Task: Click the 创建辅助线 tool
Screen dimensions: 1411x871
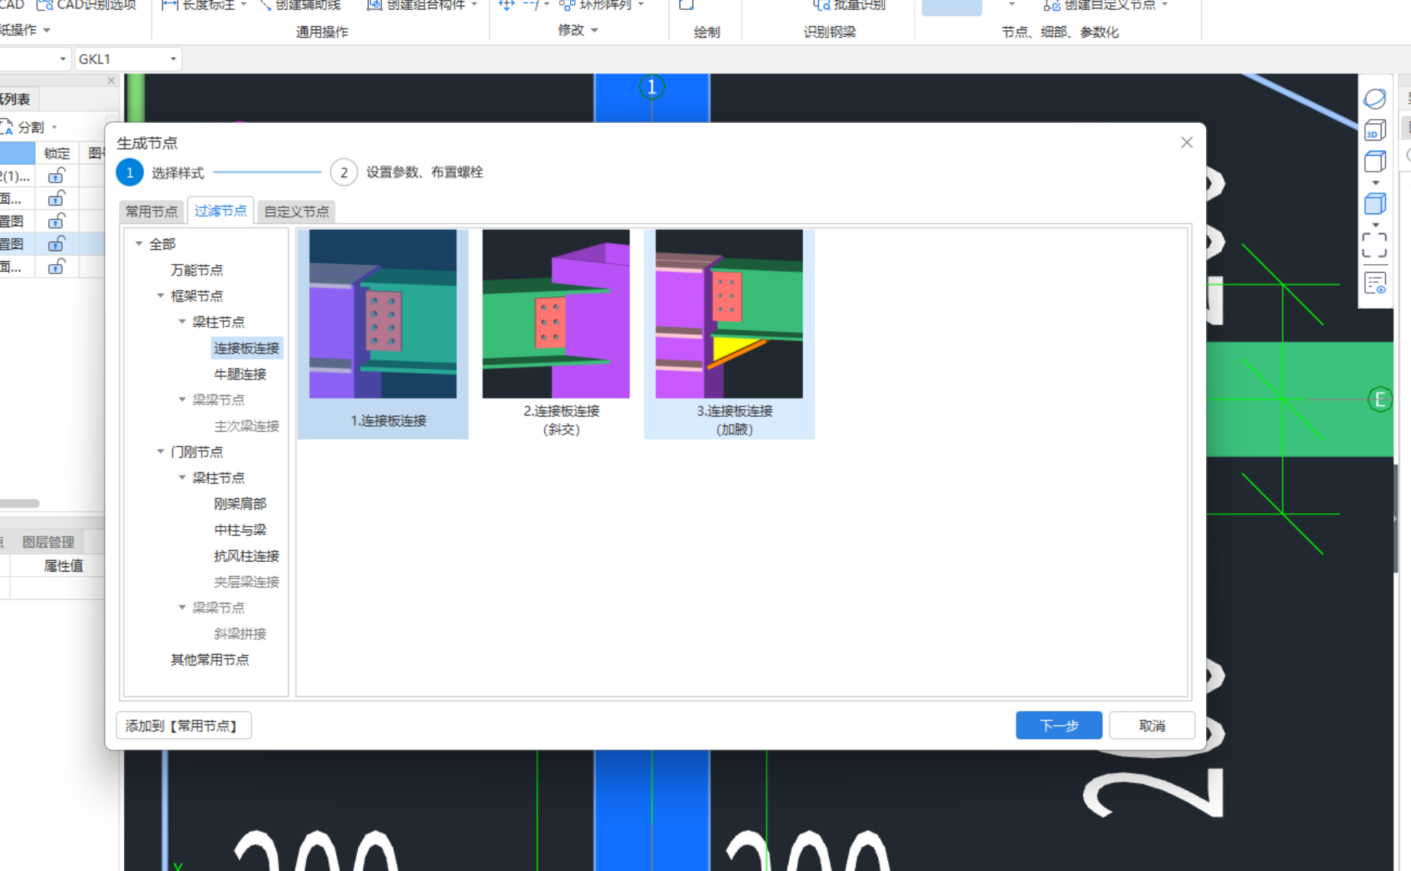Action: click(299, 5)
